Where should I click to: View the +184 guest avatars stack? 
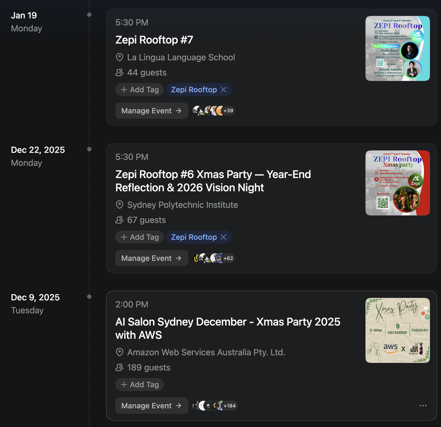(x=215, y=406)
